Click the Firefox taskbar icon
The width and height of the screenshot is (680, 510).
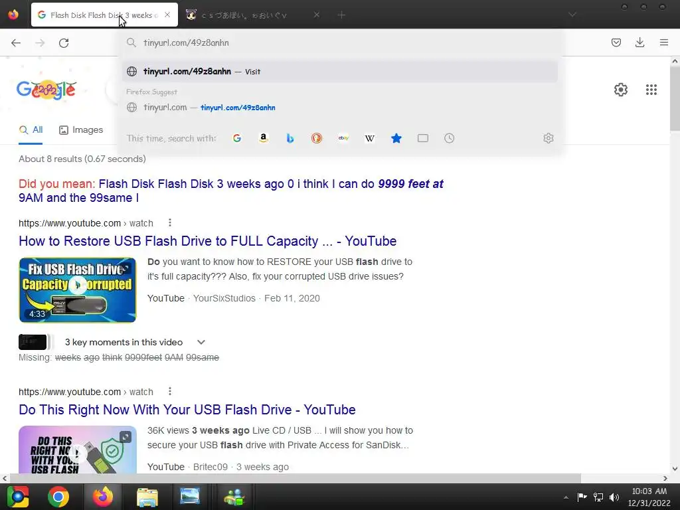click(x=103, y=497)
